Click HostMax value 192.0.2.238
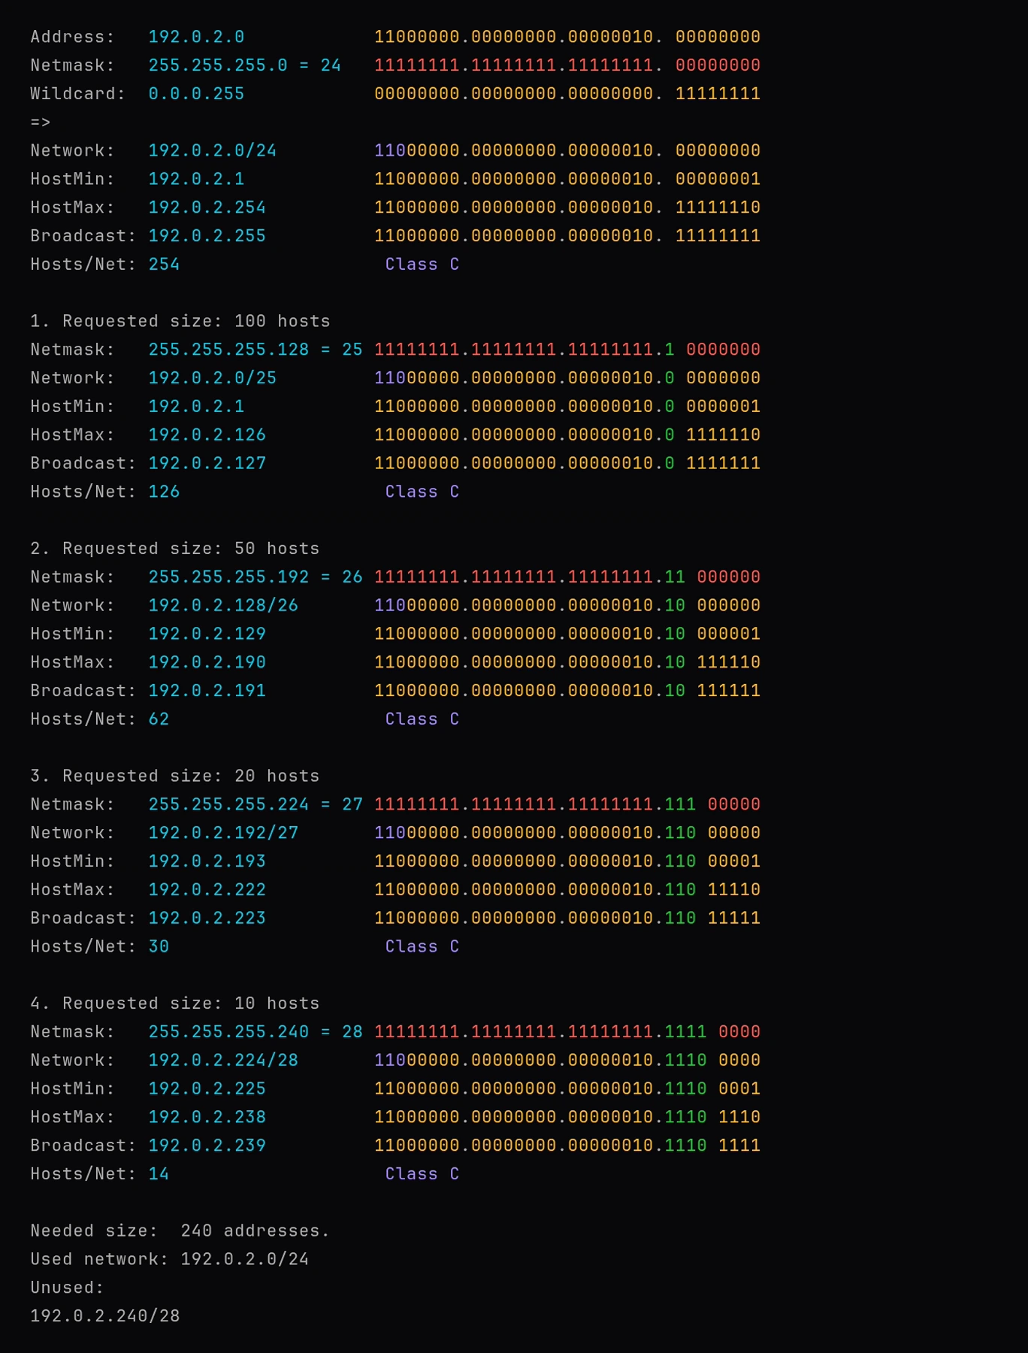 (207, 1117)
